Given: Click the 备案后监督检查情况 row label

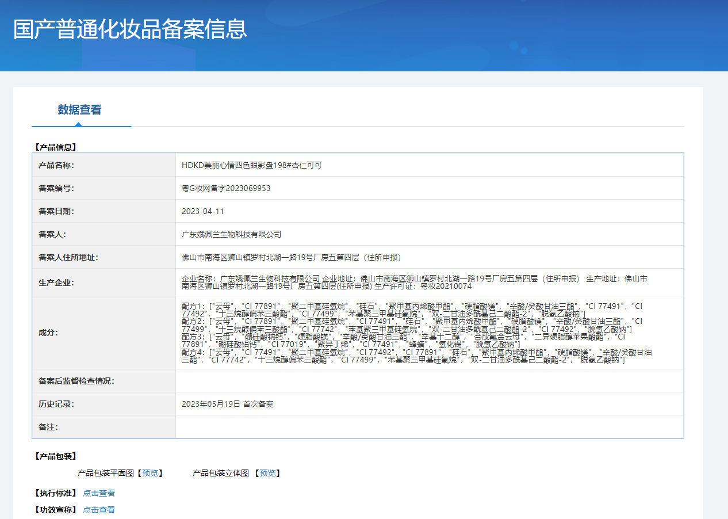Looking at the screenshot, I should coord(76,381).
